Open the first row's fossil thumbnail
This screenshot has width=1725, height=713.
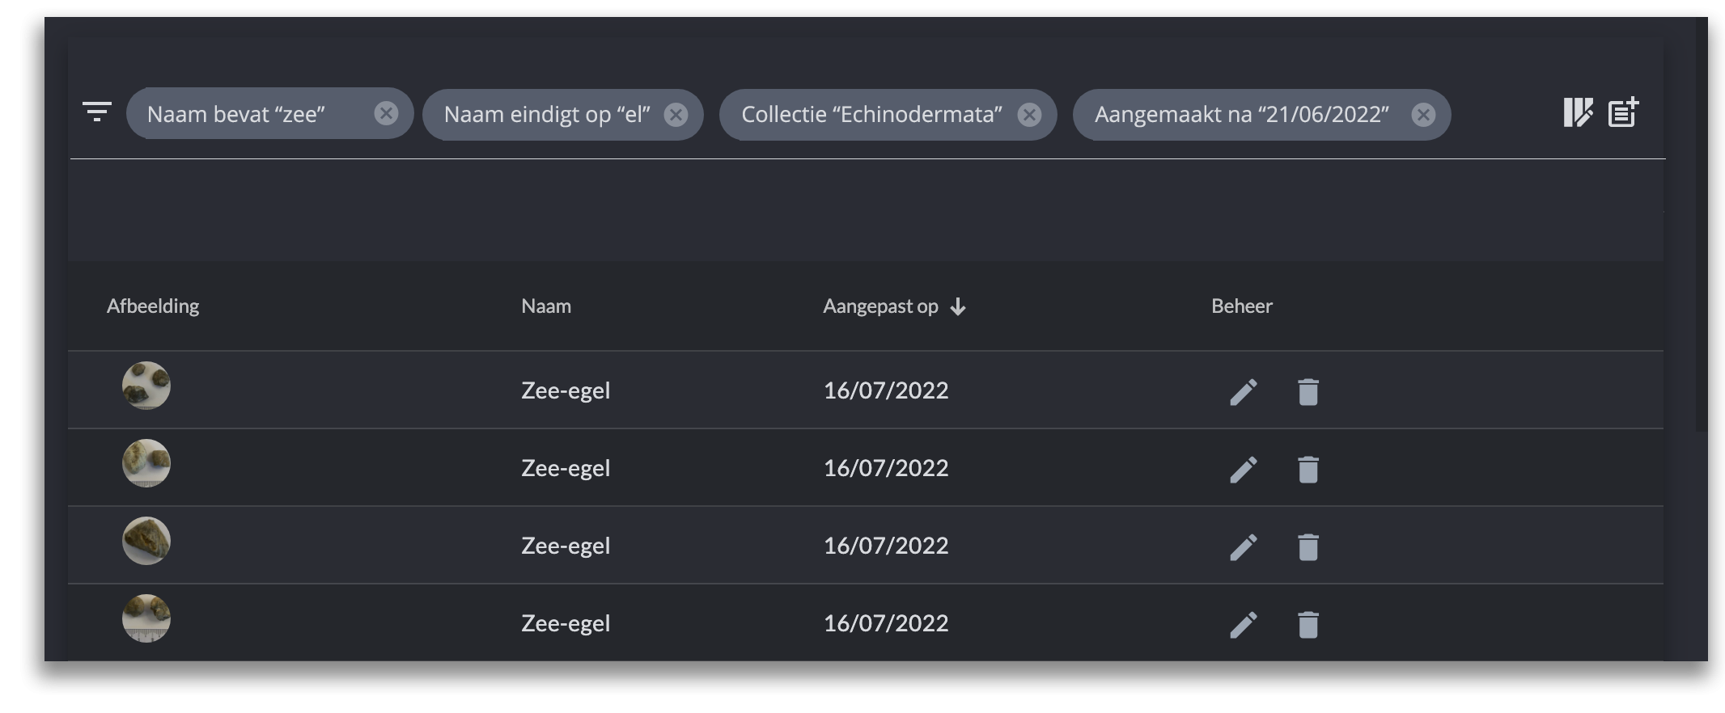pos(146,386)
